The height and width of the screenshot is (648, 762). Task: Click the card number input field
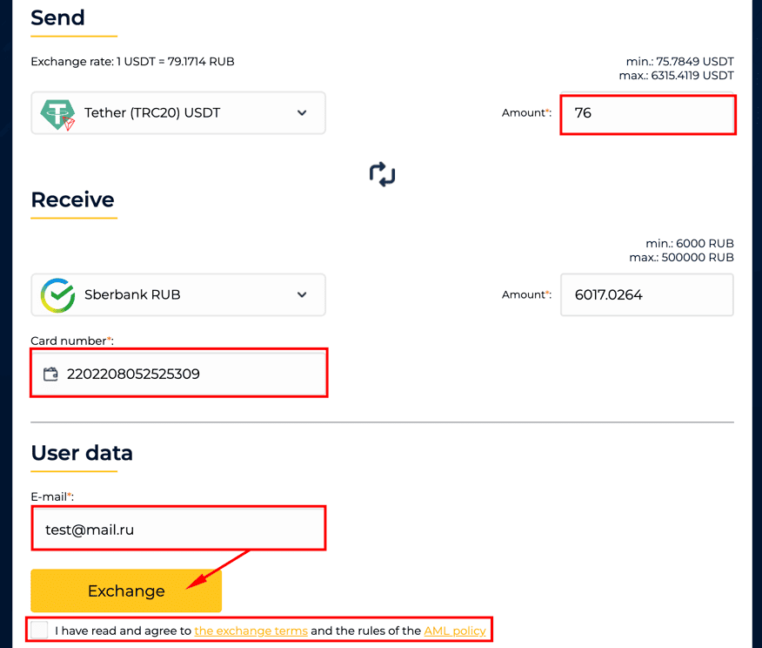[179, 374]
